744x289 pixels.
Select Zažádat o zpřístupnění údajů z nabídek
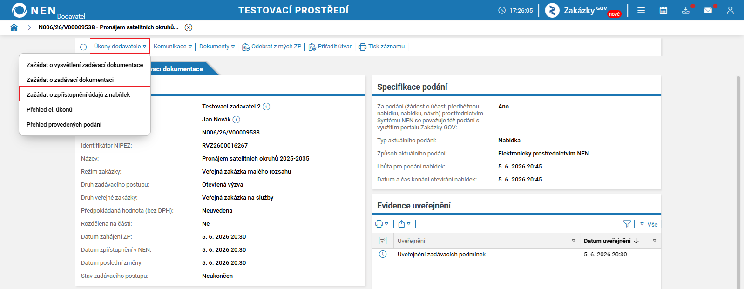pos(85,94)
